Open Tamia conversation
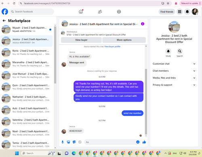 coord(27,144)
